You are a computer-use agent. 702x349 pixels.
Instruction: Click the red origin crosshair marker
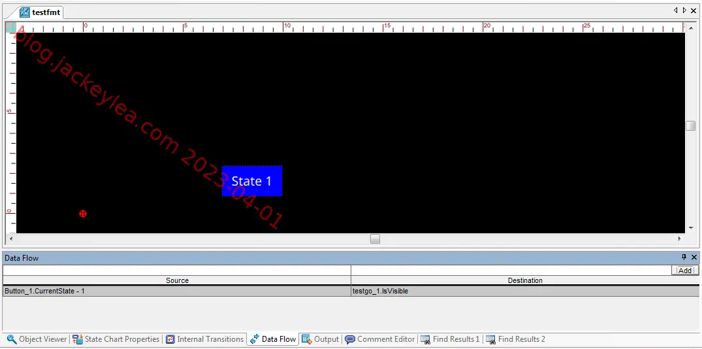pos(83,214)
